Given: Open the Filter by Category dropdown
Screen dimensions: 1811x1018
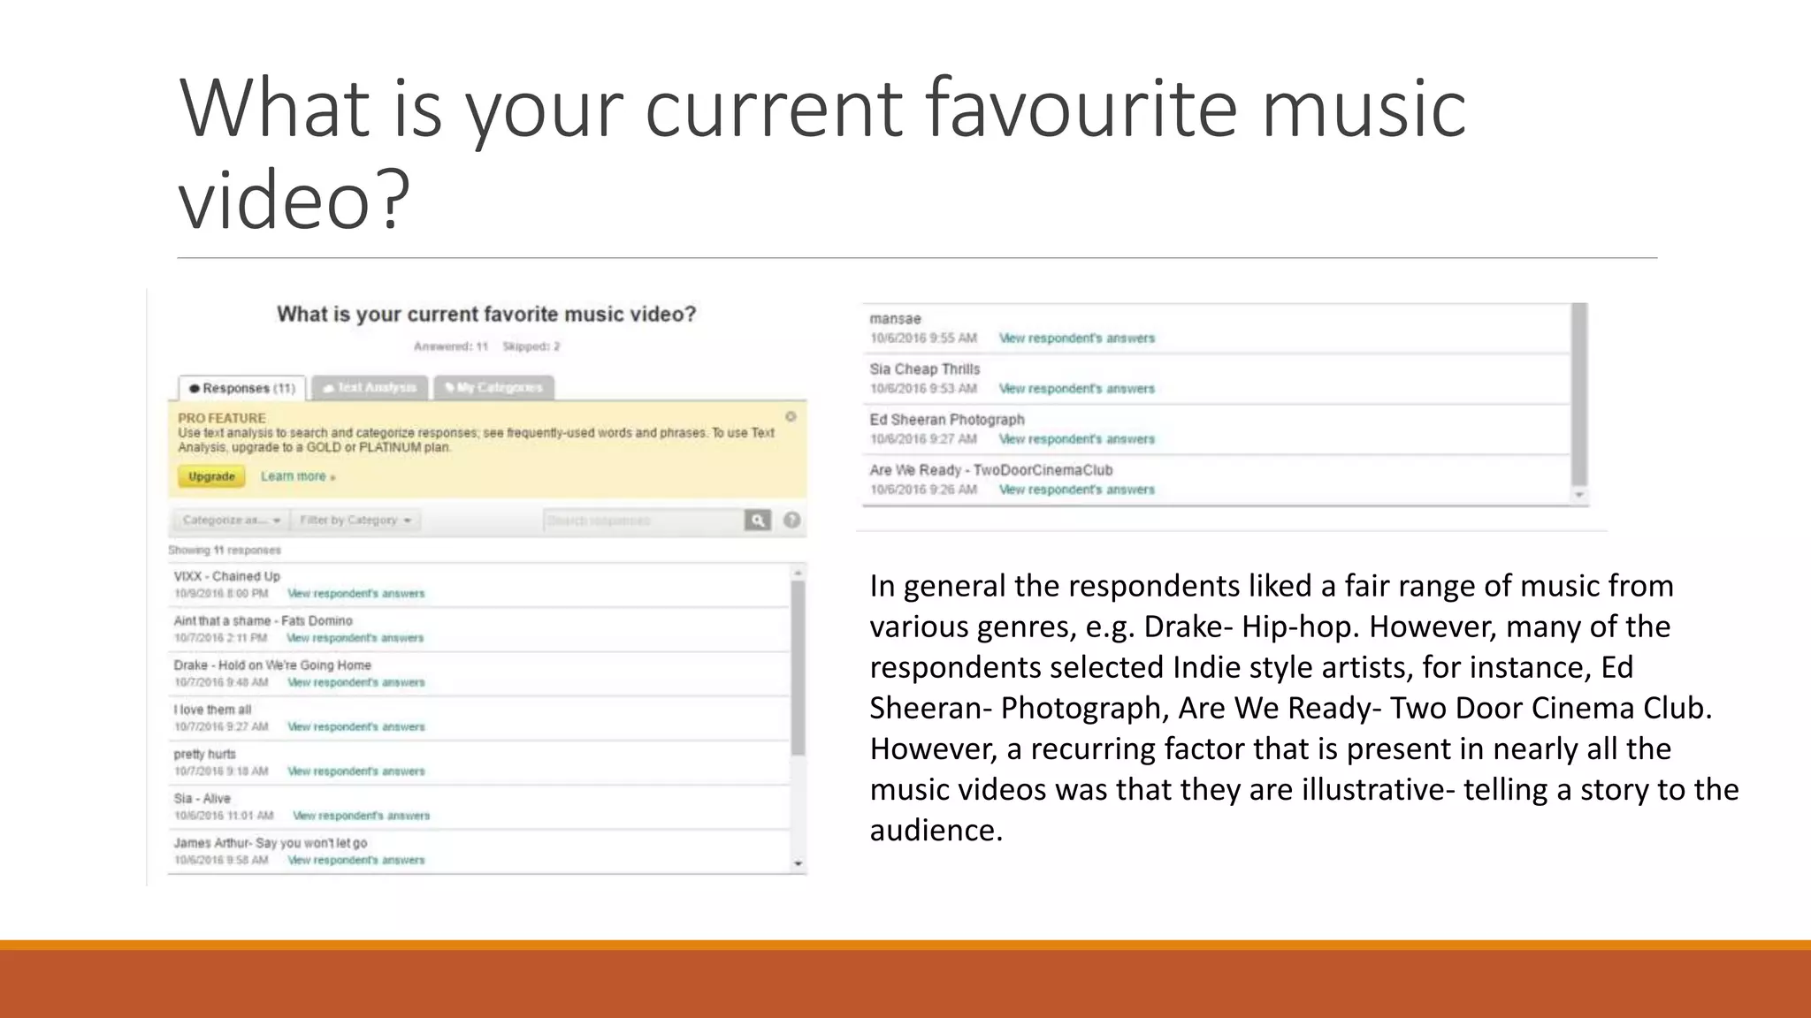Looking at the screenshot, I should tap(355, 520).
